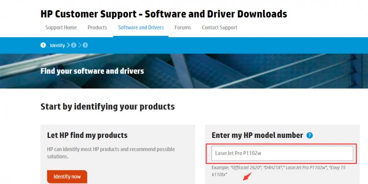Click the 'Enter my HP model number' heading
This screenshot has width=368, height=184.
click(258, 135)
